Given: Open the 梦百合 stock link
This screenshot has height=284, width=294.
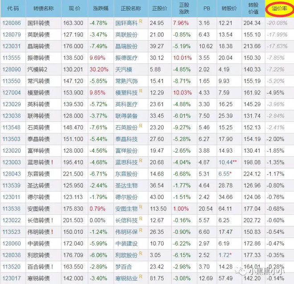Looking at the screenshot, I should pos(123,267).
